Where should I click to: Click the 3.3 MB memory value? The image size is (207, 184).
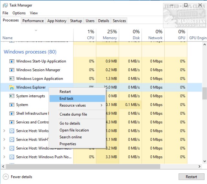tap(111, 157)
